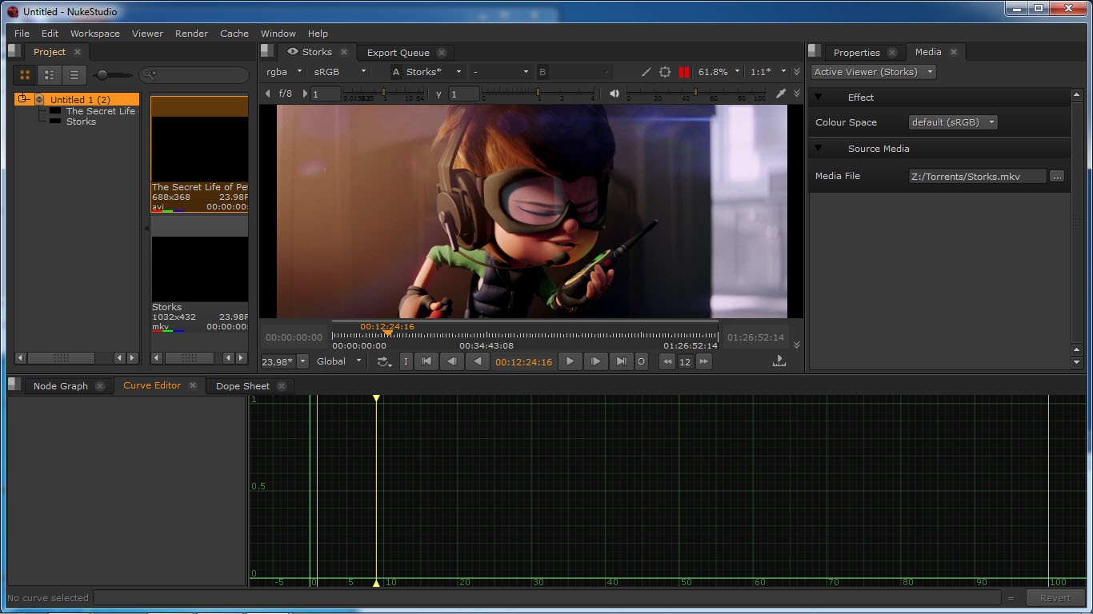
Task: Click the pane layout icon left of Project tab
Action: click(13, 51)
